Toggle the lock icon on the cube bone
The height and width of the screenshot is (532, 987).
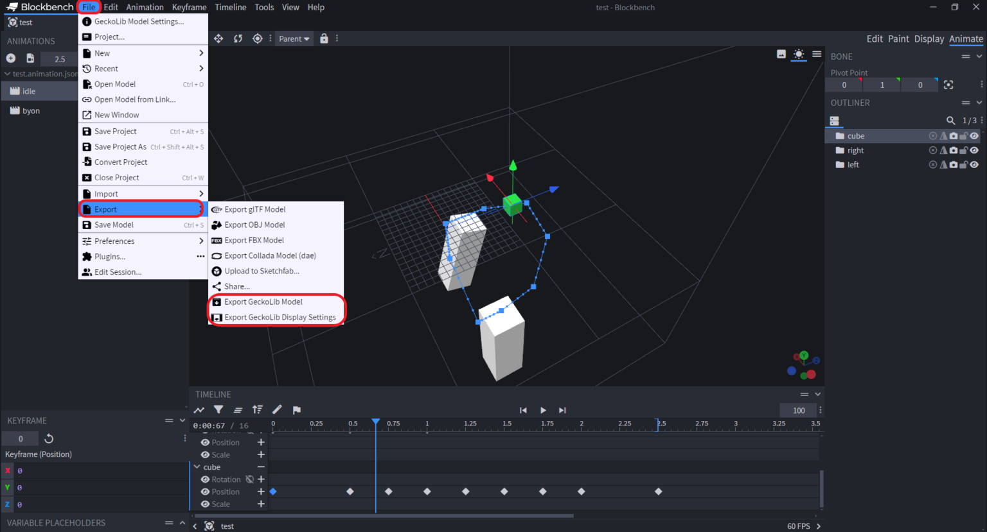(x=964, y=135)
